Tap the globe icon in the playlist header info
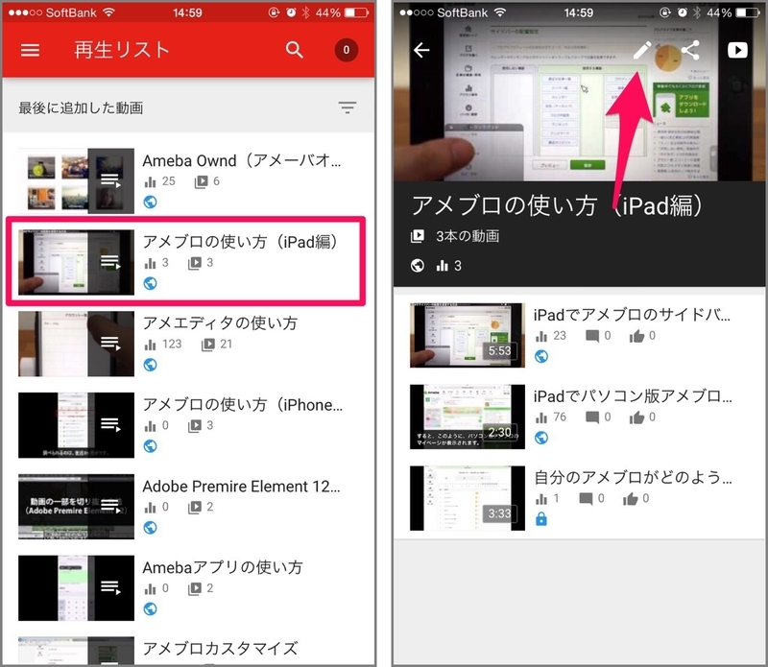768x667 pixels. (x=418, y=266)
